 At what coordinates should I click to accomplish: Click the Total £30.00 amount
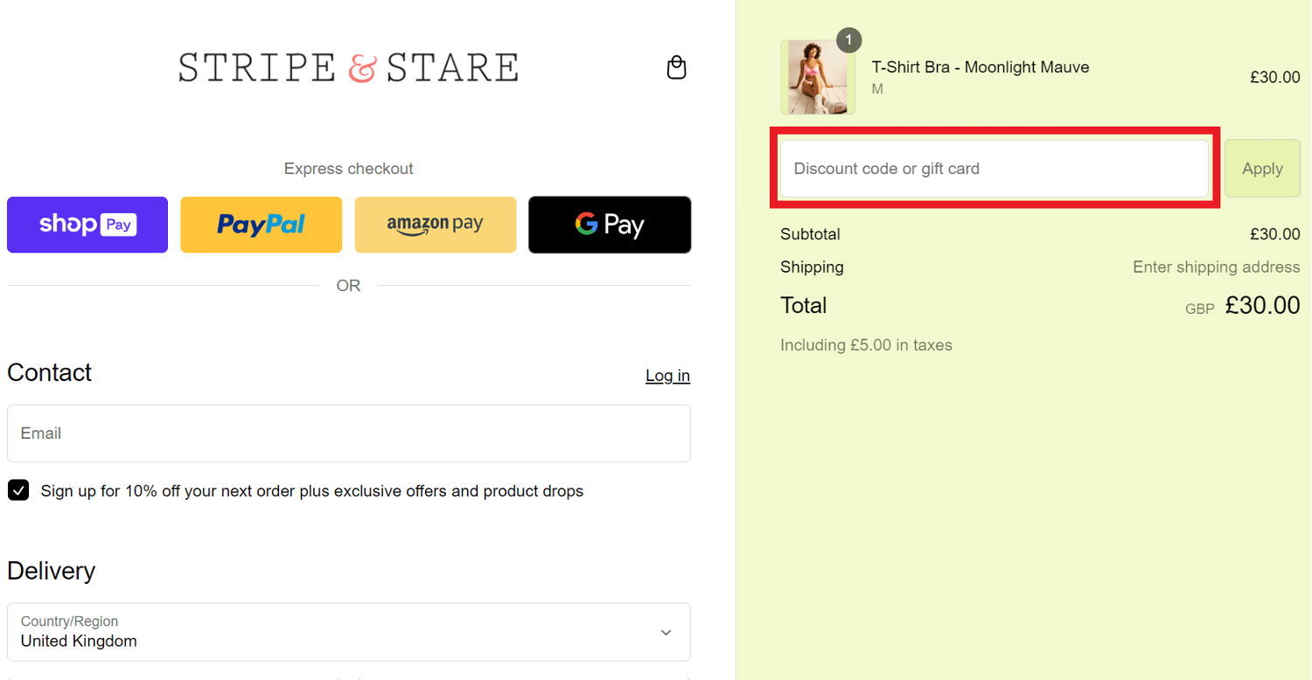click(x=1262, y=305)
